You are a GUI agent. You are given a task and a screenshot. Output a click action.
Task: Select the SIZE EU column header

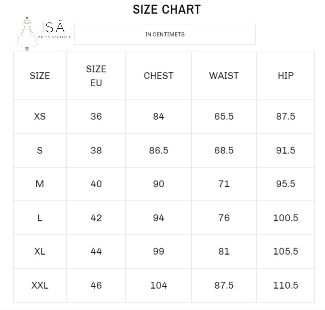coord(96,76)
